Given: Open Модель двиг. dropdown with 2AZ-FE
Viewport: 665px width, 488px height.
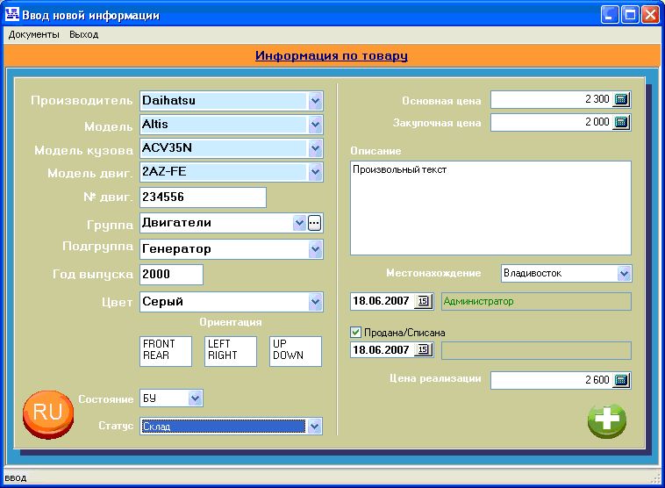Looking at the screenshot, I should point(315,172).
